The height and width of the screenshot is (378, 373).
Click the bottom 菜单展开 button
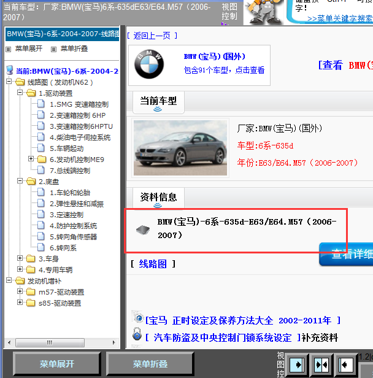(57, 364)
